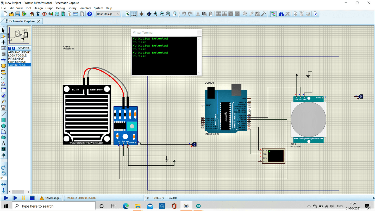This screenshot has height=211, width=375.
Task: Stop the simulation
Action: [x=32, y=198]
